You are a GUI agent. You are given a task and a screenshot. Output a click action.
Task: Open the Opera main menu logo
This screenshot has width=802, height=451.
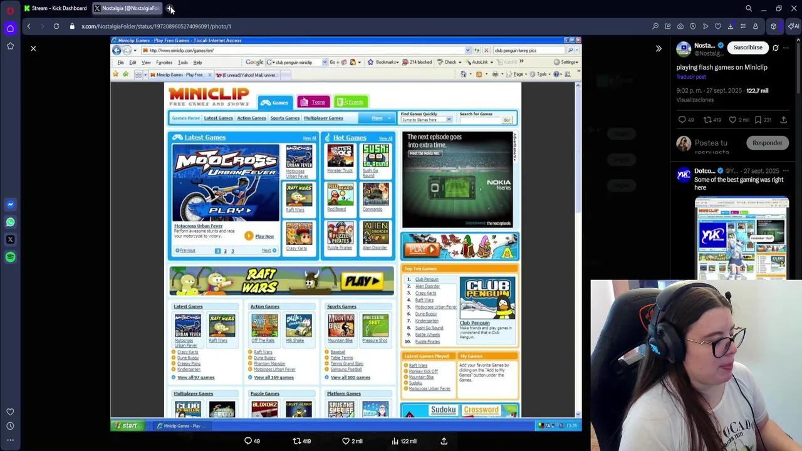coord(10,9)
